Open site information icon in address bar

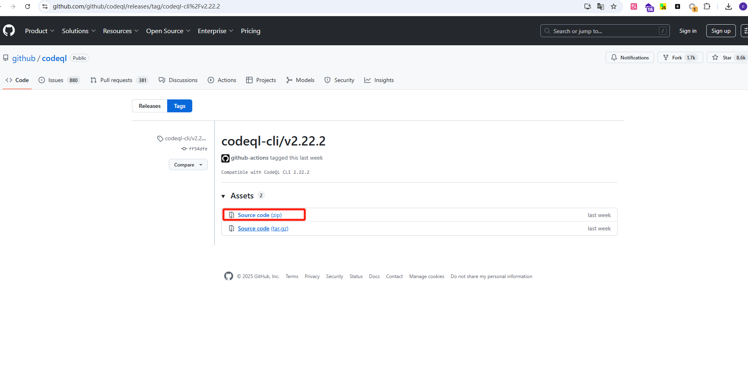[45, 6]
